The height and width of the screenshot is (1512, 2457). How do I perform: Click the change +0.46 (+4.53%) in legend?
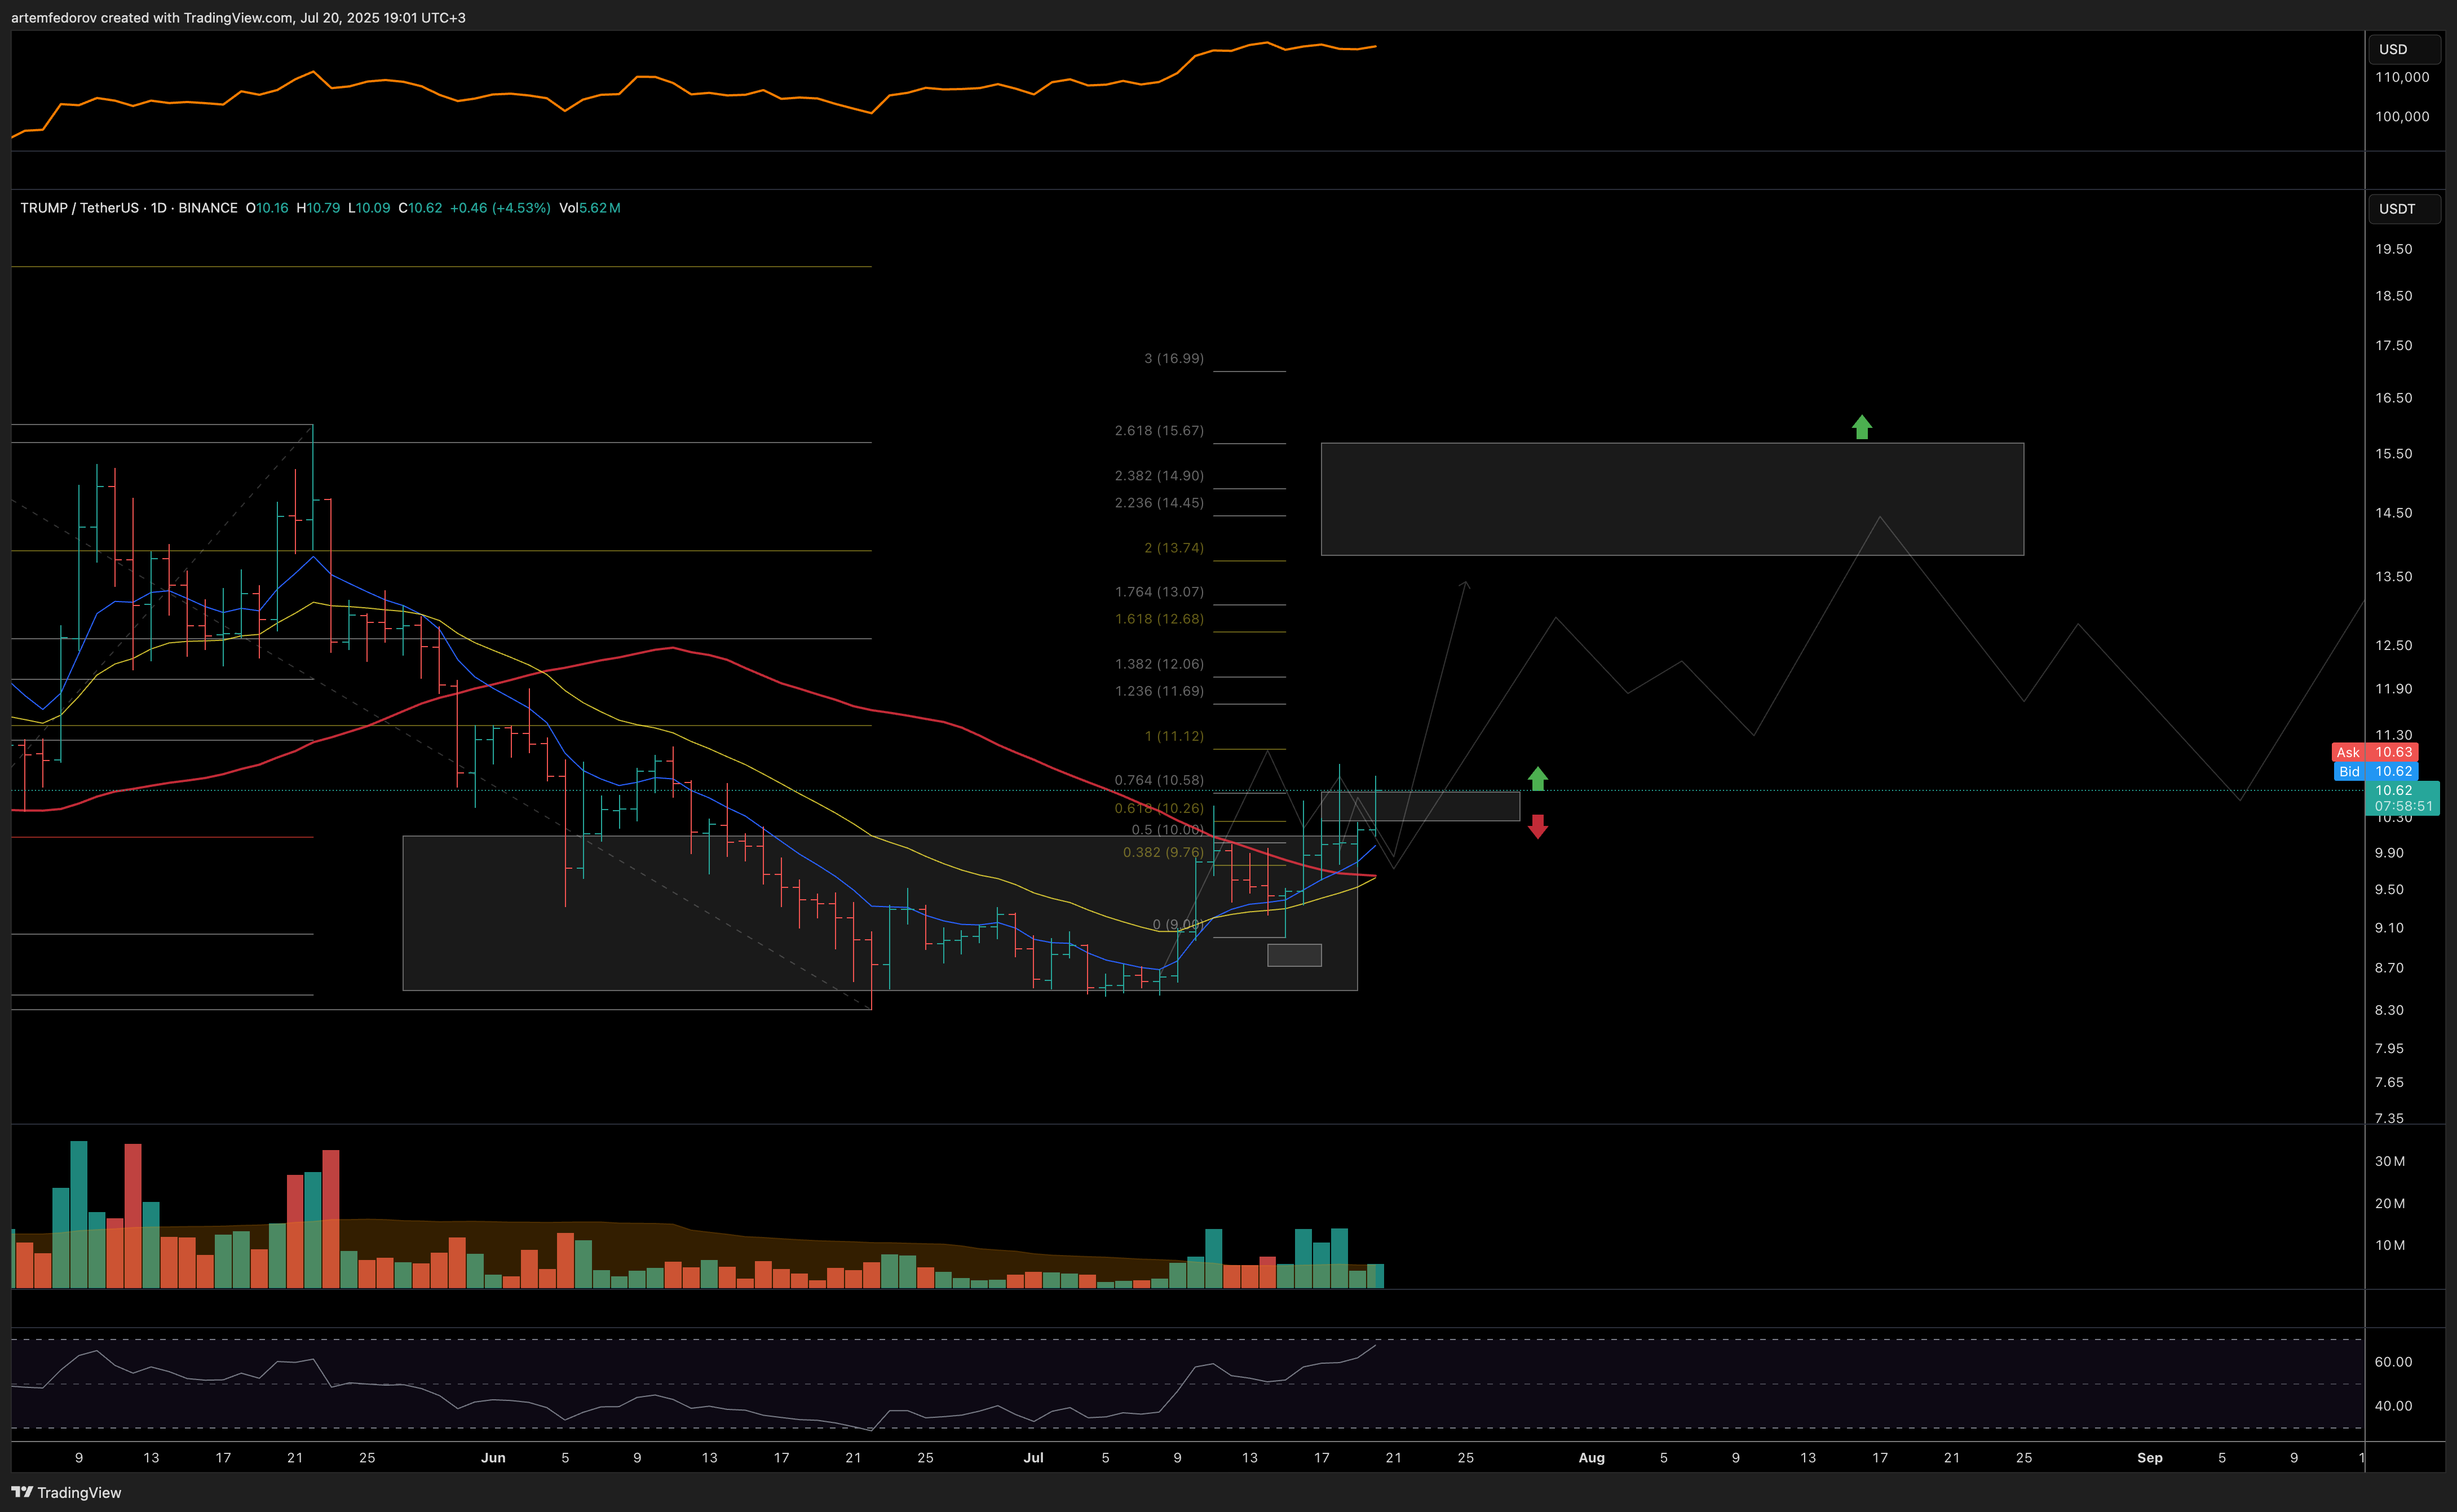point(500,208)
